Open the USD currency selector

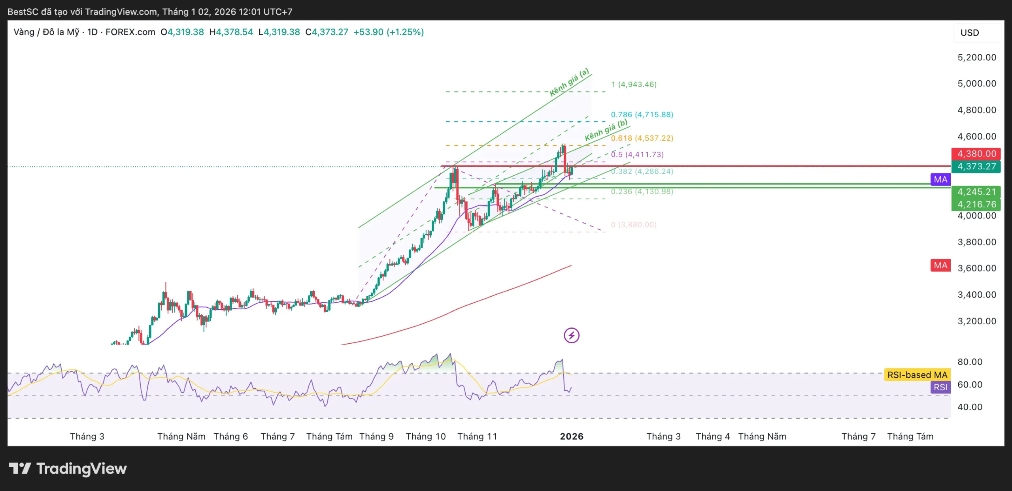[970, 33]
